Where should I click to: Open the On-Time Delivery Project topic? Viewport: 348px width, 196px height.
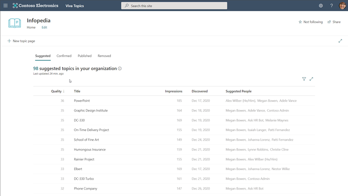(91, 130)
